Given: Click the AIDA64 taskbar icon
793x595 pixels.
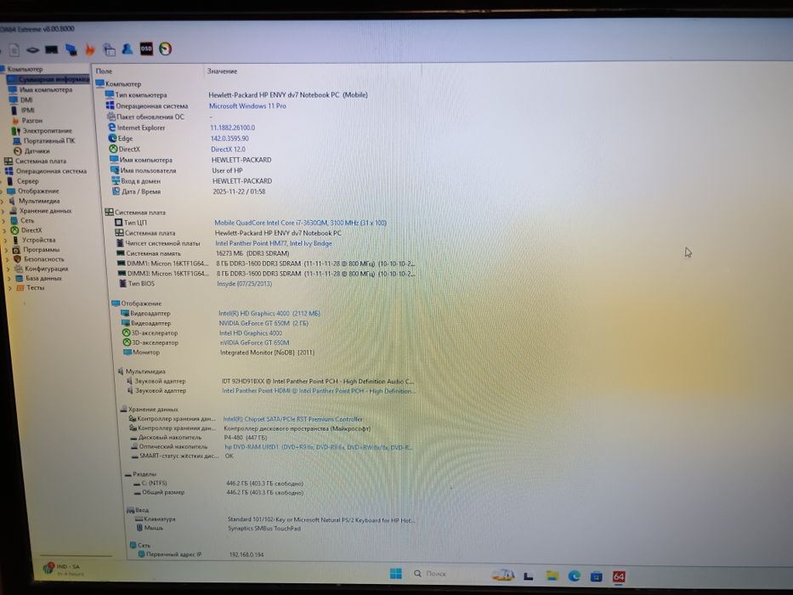Looking at the screenshot, I should [619, 577].
